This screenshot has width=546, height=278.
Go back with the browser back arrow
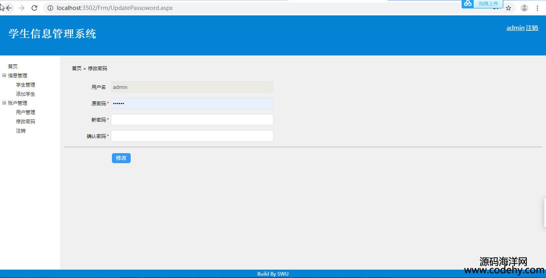9,8
